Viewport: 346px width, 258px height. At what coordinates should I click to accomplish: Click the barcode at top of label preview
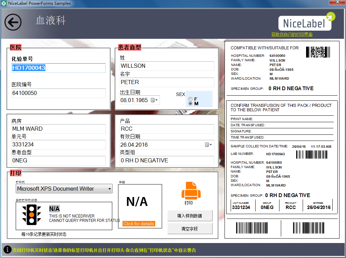(x=318, y=52)
